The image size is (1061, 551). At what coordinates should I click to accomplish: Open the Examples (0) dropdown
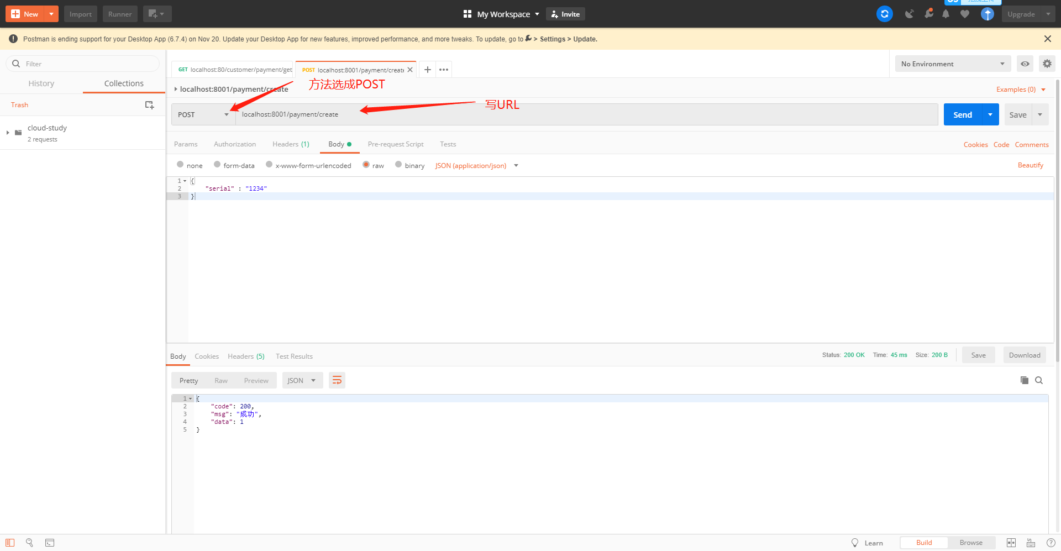click(1021, 90)
